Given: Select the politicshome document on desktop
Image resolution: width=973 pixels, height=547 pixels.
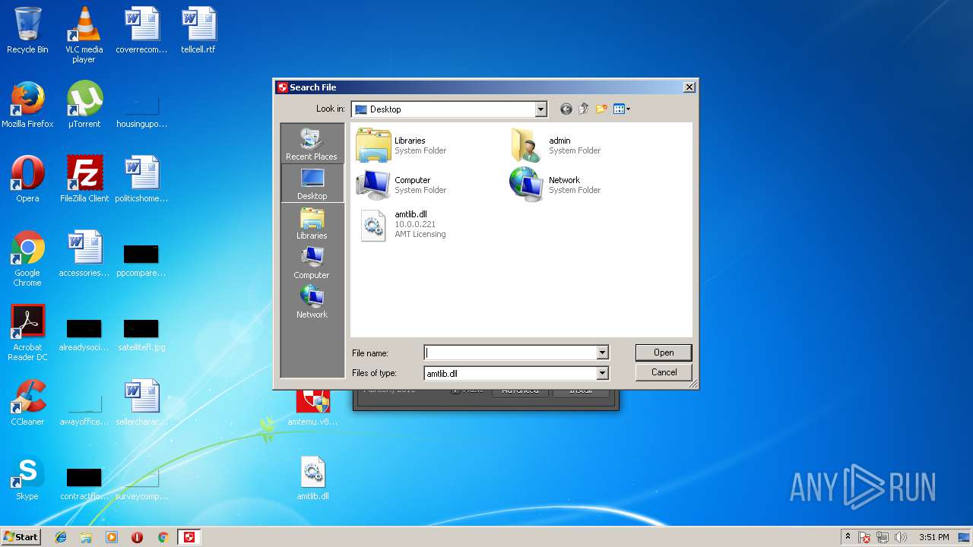Looking at the screenshot, I should point(141,179).
